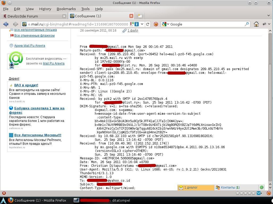Open the list-all-tabs dropdown arrow
Screen dimensions: 273x204
(268, 16)
